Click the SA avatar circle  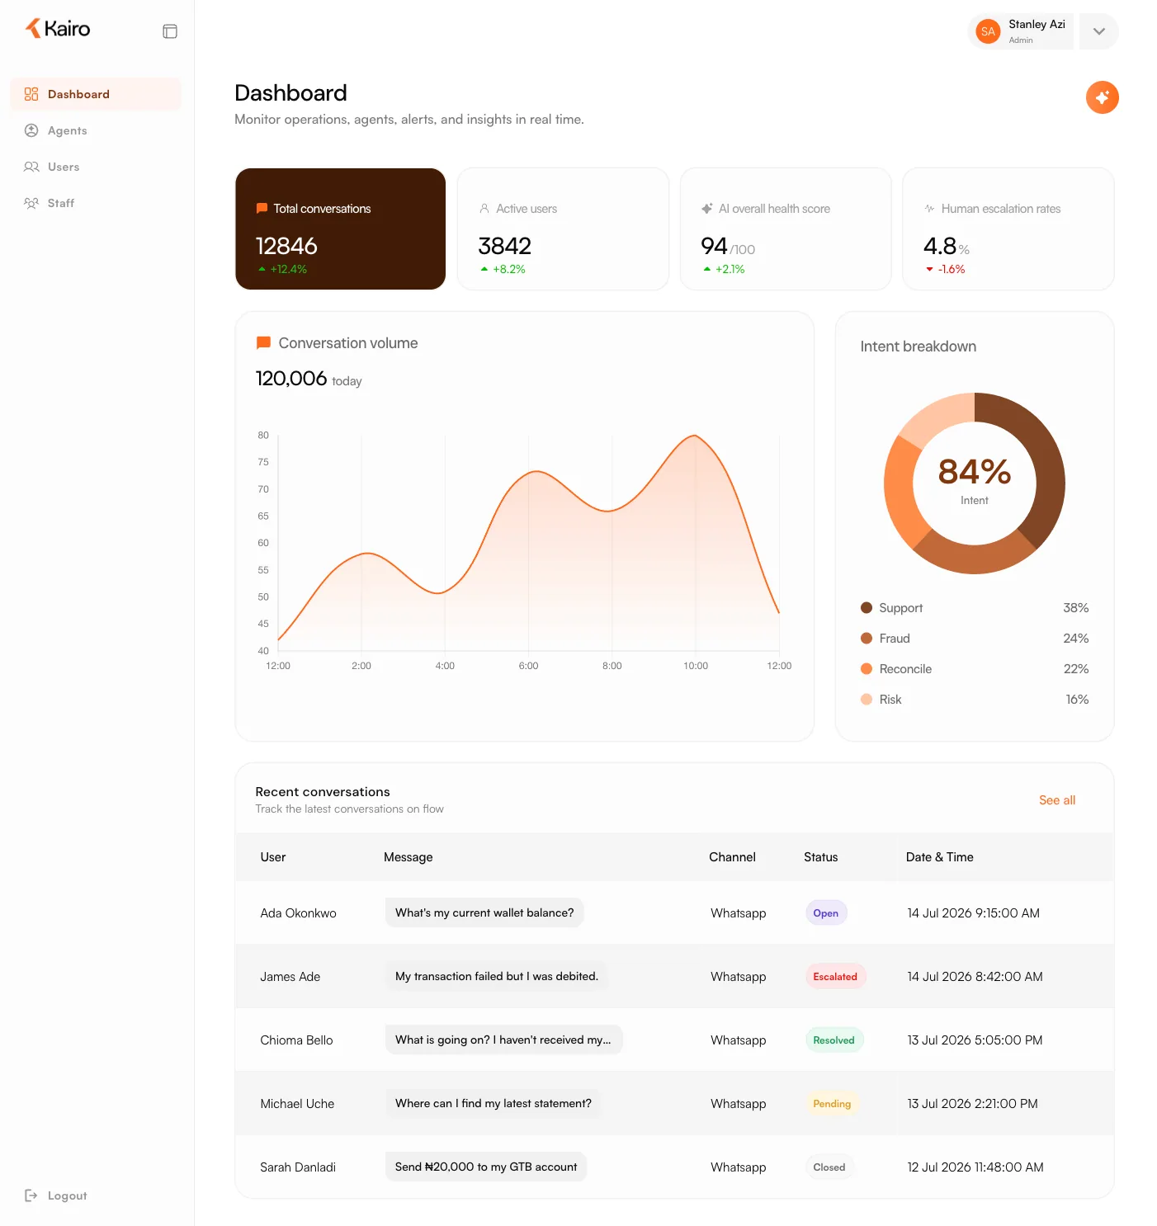pos(988,31)
